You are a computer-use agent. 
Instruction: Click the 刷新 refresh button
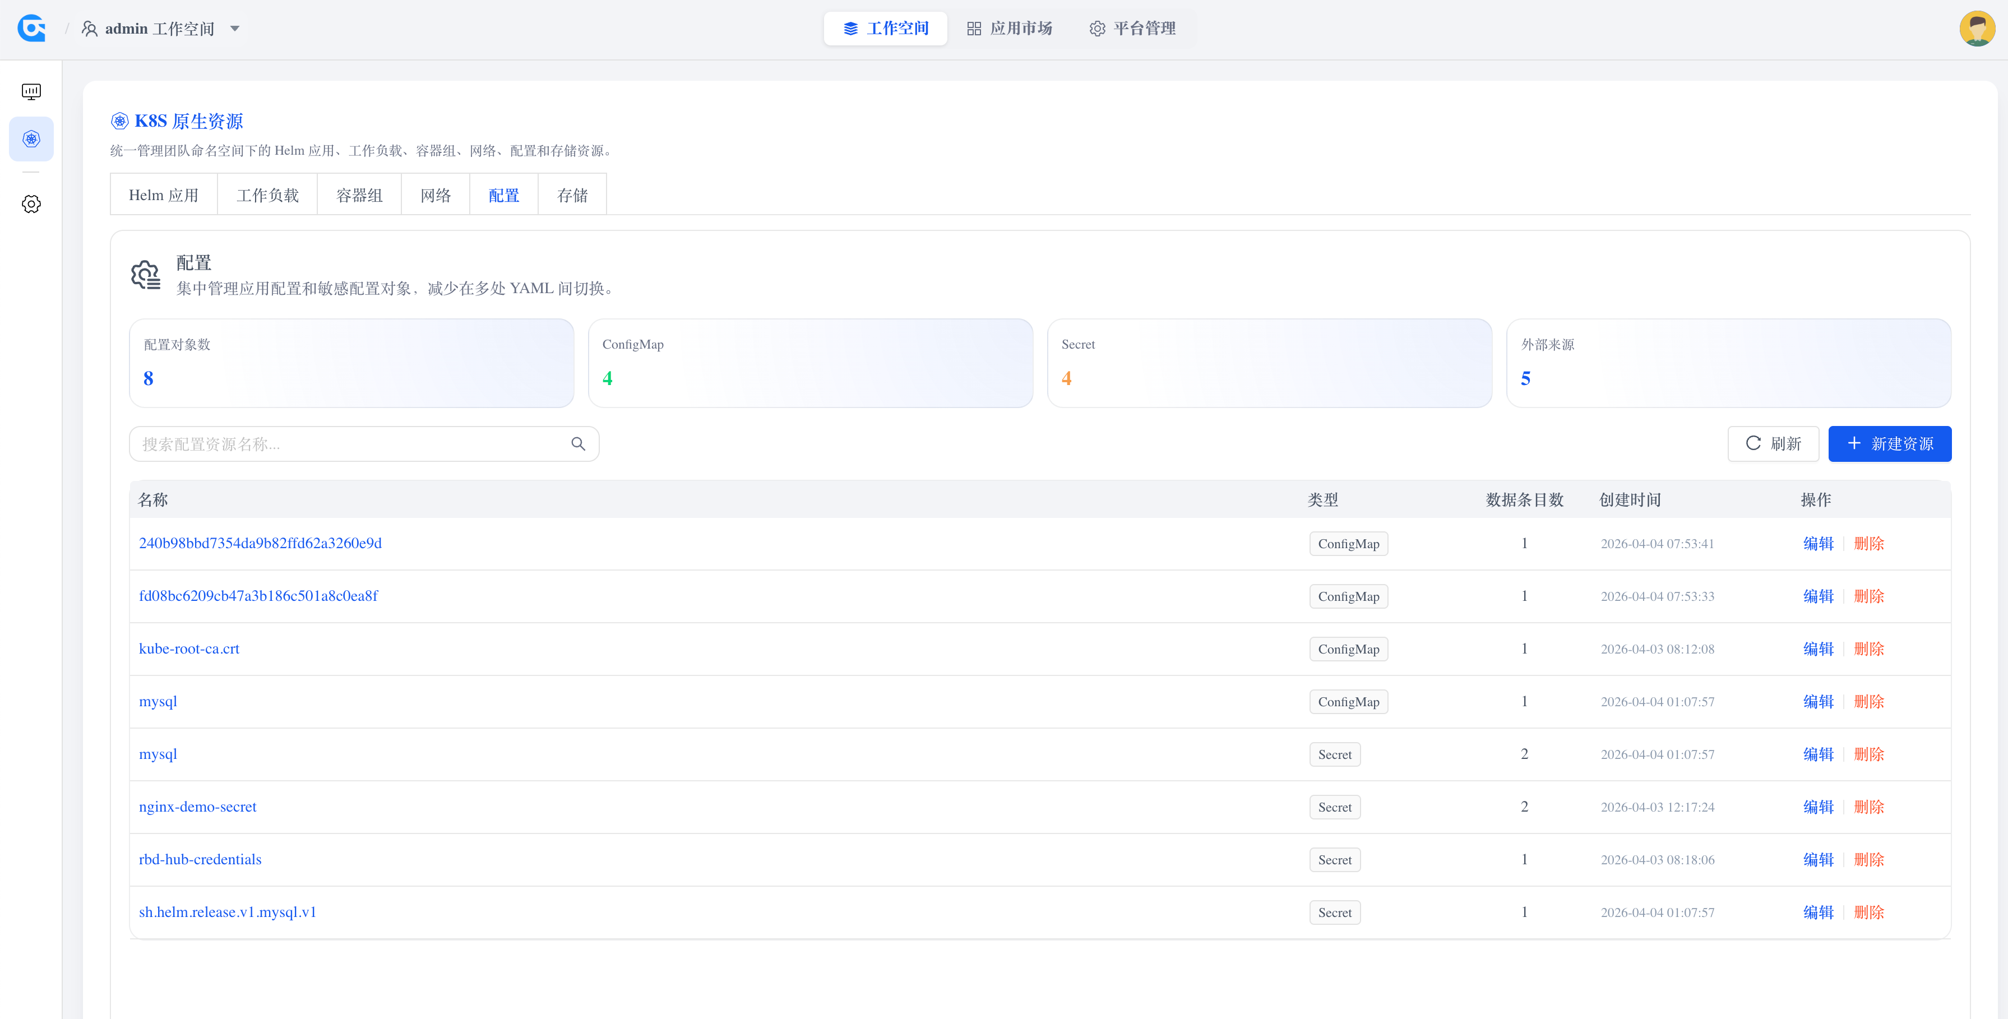[x=1773, y=443]
